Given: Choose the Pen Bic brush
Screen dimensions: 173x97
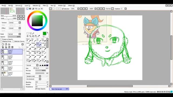Looking at the screenshot, I should point(34,40).
